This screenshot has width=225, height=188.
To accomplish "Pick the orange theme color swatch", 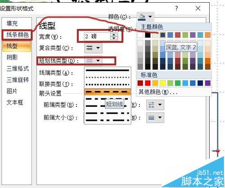I will 208,35.
